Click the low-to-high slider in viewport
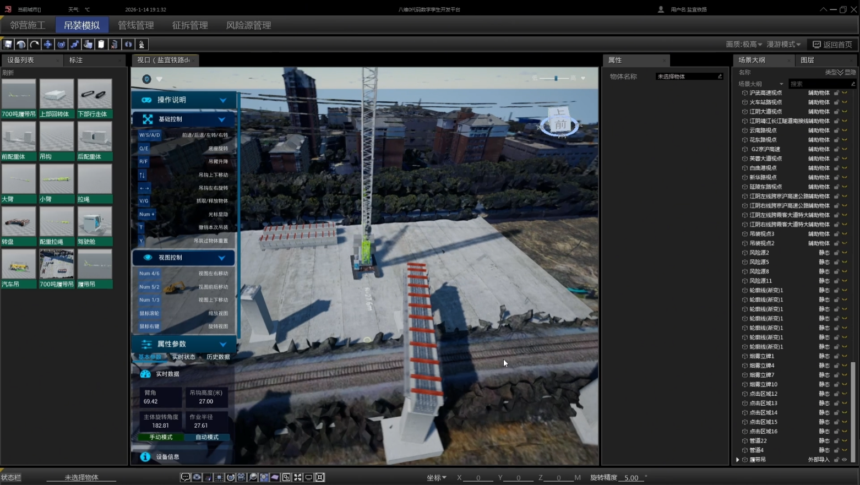Screen dimensions: 860x485 pyautogui.click(x=556, y=78)
